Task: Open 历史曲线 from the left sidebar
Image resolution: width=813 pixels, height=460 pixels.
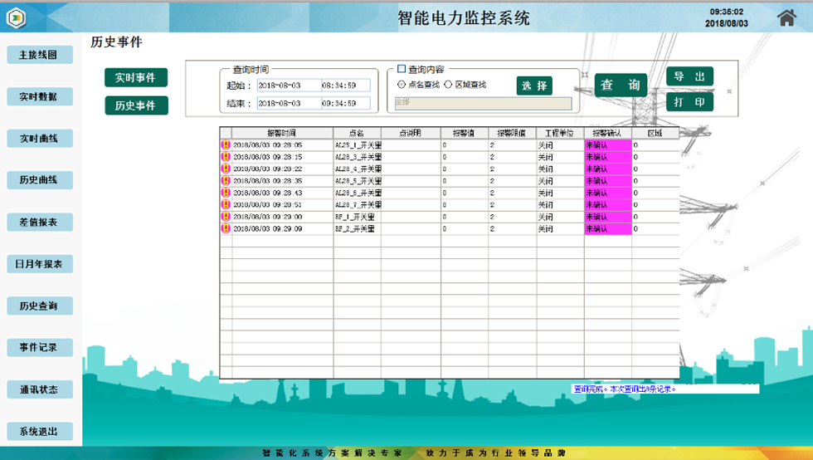Action: click(x=38, y=180)
